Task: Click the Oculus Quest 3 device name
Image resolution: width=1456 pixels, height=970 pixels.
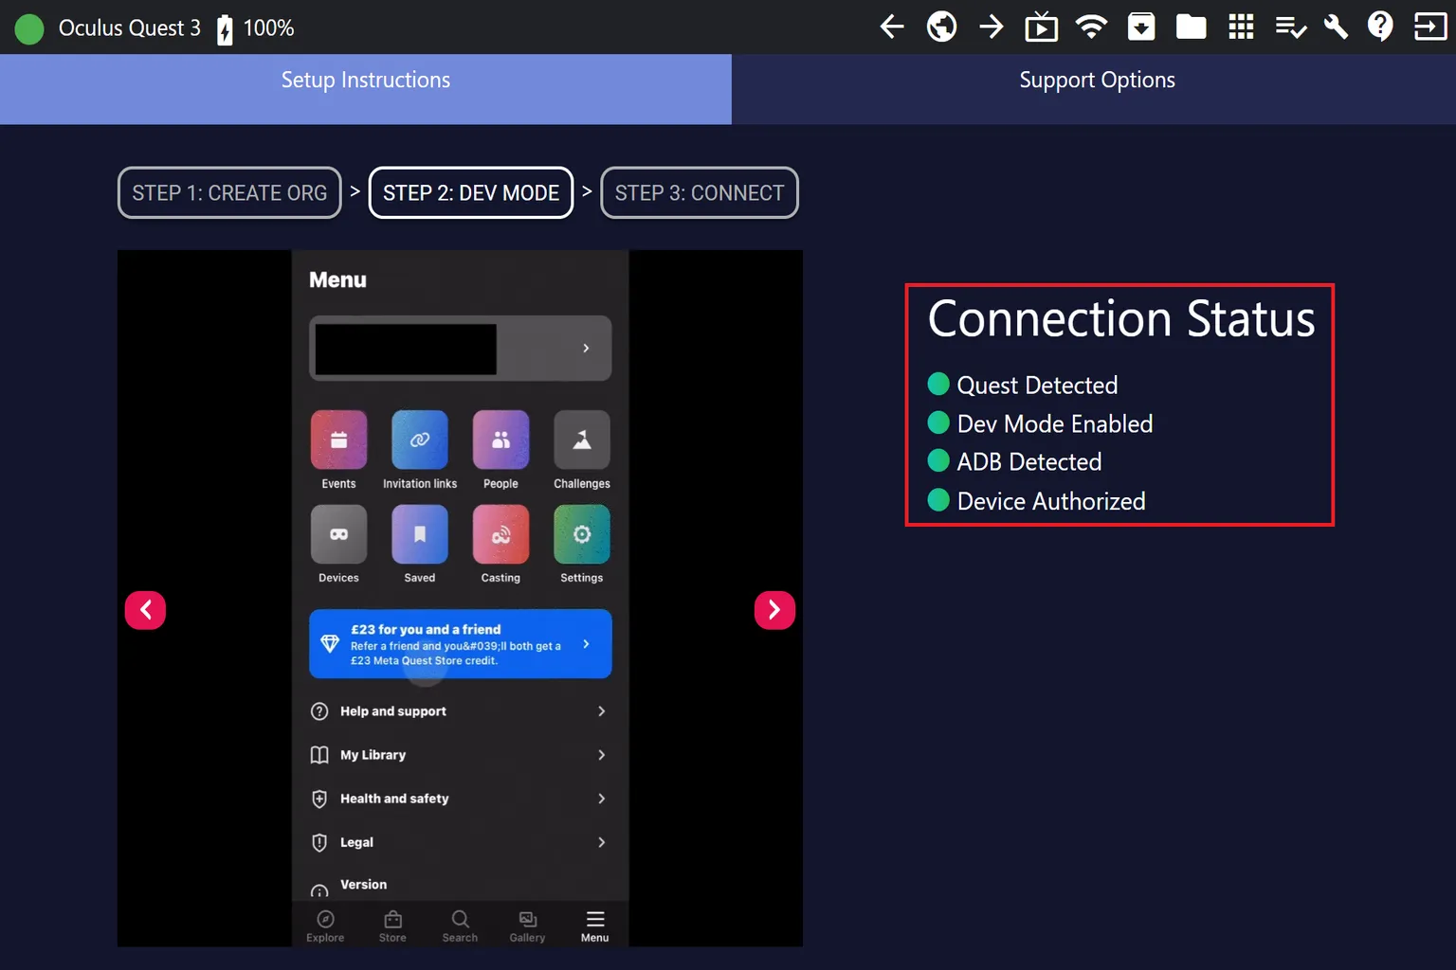Action: click(x=130, y=28)
